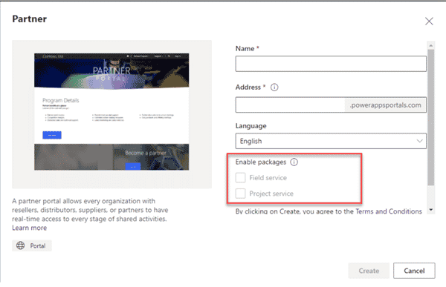Click the Partner portal preview thumbnail
The image size is (446, 287).
(111, 112)
